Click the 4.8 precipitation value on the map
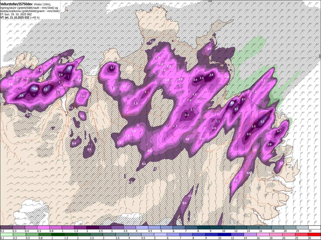The image size is (321, 240). [35, 89]
